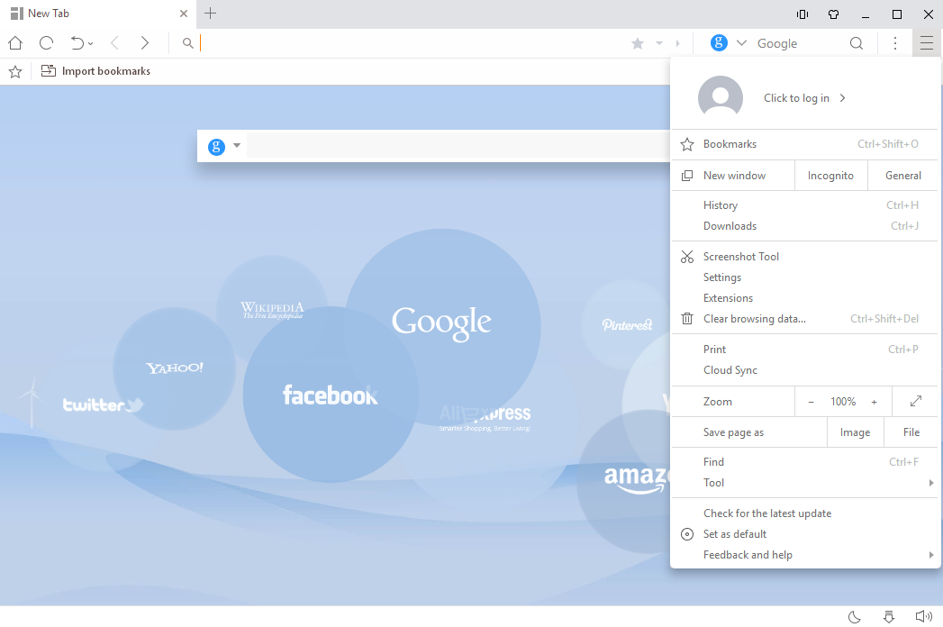Screen dimensions: 943x627
Task: Click the profile avatar in menu
Action: (720, 97)
